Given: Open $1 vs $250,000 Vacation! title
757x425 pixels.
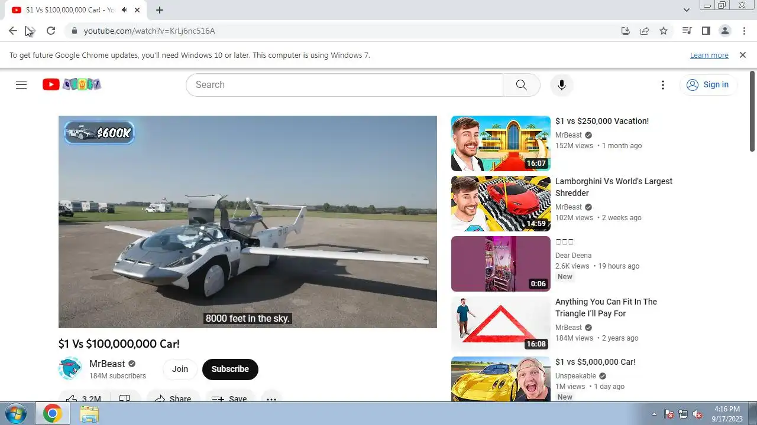Looking at the screenshot, I should (x=602, y=121).
